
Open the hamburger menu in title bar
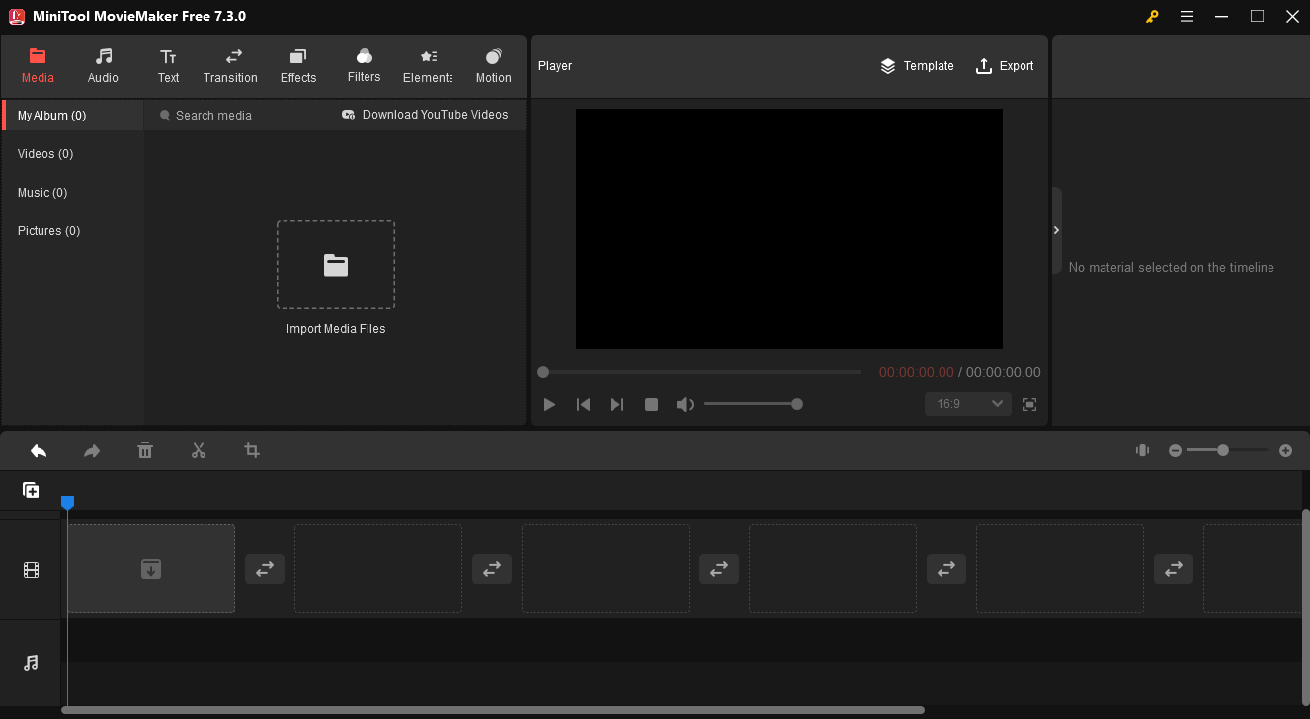[x=1187, y=16]
